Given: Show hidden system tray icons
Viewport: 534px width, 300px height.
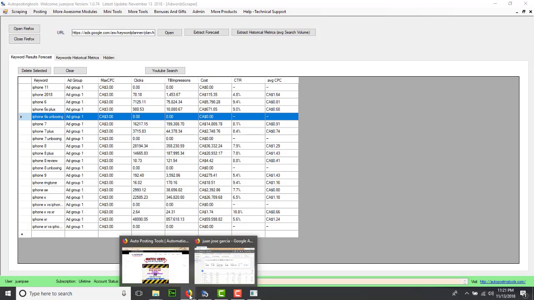Looking at the screenshot, I should coord(466,293).
